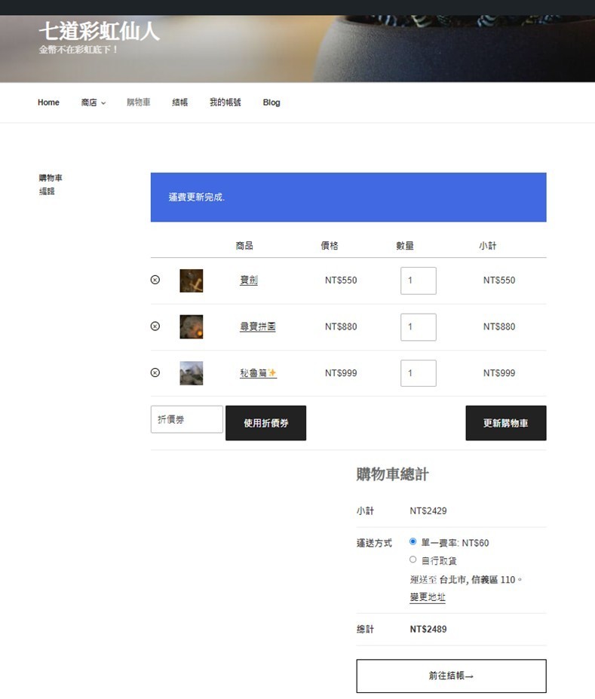Image resolution: width=595 pixels, height=699 pixels.
Task: Remove 秘魯篇 item from cart
Action: point(155,372)
